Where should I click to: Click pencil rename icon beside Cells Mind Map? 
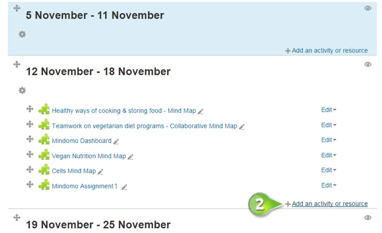tap(100, 172)
